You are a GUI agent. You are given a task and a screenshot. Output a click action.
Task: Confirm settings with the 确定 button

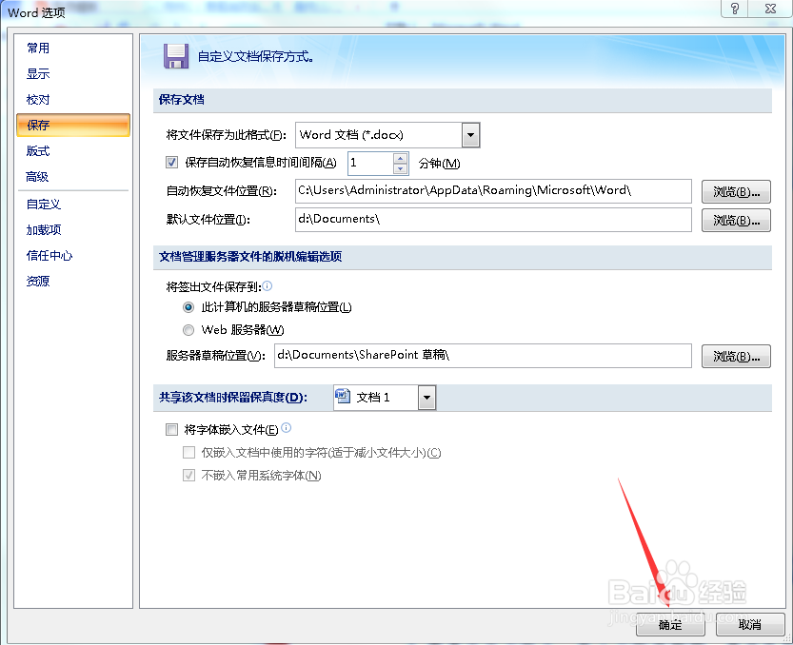[x=670, y=624]
